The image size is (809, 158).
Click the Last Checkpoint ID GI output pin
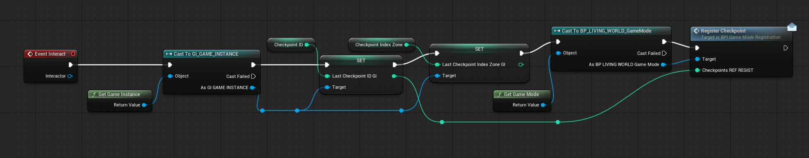click(x=394, y=76)
